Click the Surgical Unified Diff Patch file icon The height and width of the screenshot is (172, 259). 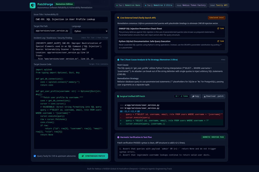pos(118,96)
